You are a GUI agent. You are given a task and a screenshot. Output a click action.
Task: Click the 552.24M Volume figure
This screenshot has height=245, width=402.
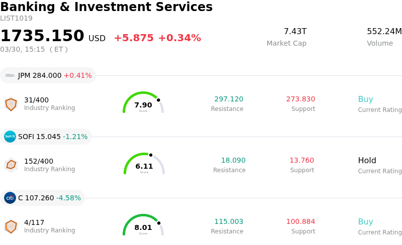click(384, 32)
